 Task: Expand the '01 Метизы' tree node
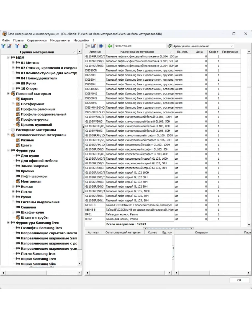pyautogui.click(x=13, y=63)
